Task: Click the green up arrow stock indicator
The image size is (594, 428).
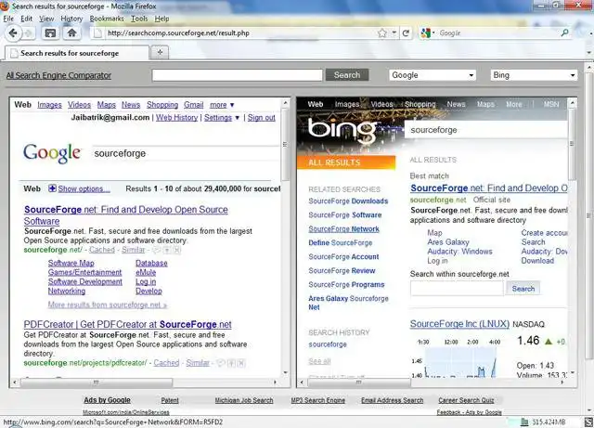Action: tap(549, 342)
